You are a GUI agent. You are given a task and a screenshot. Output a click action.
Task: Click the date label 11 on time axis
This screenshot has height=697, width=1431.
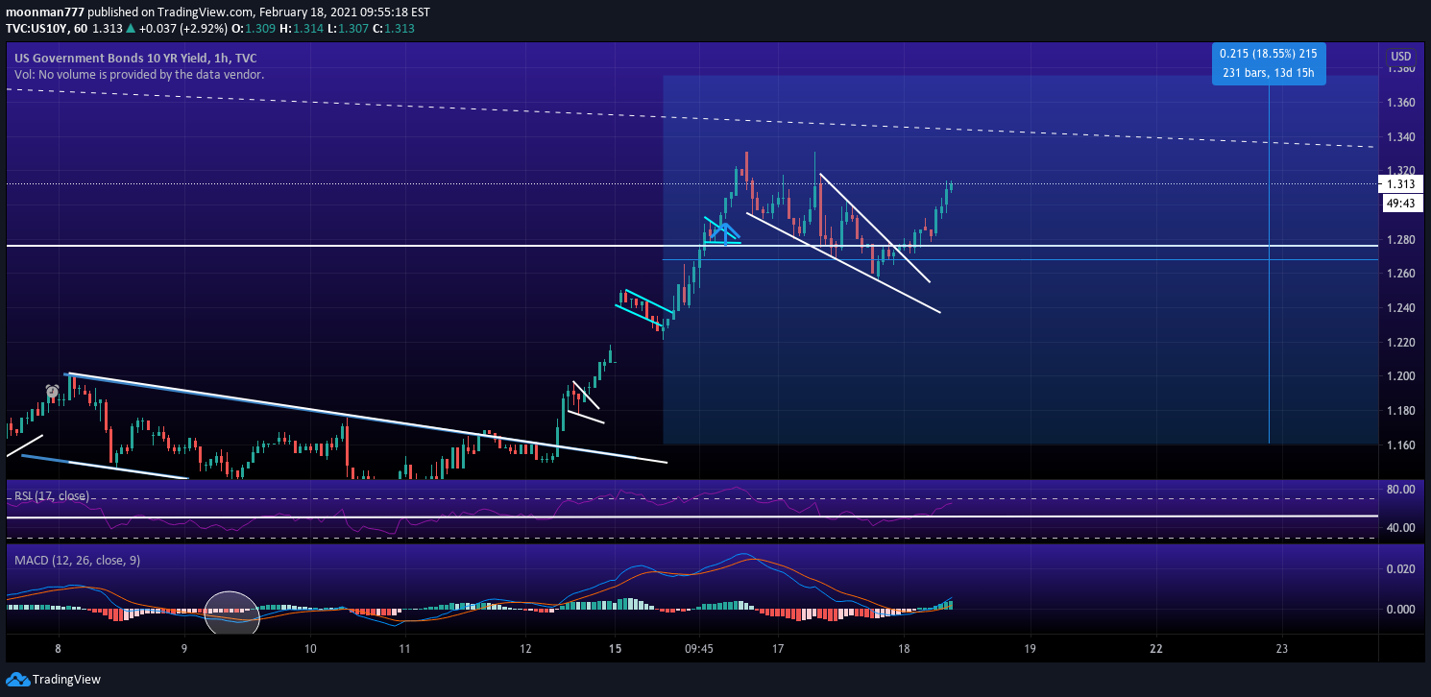405,649
